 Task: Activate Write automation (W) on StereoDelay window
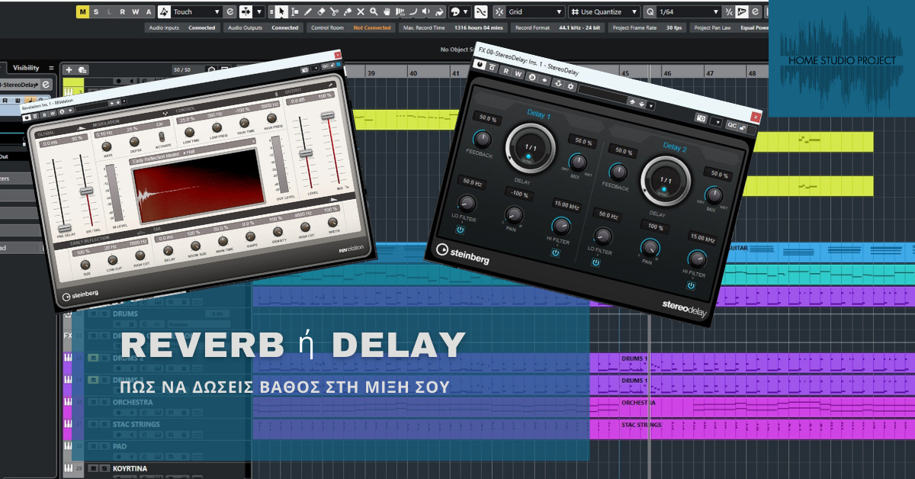pos(518,73)
